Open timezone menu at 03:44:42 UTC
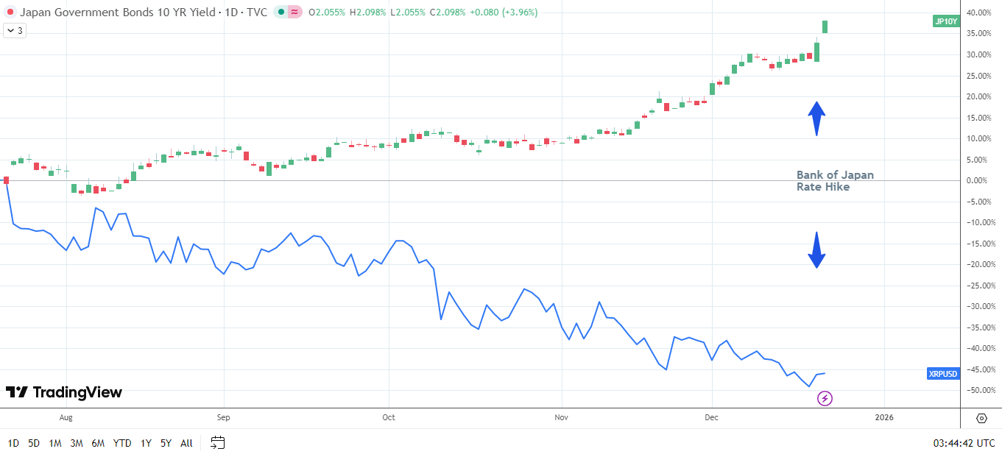 (964, 443)
